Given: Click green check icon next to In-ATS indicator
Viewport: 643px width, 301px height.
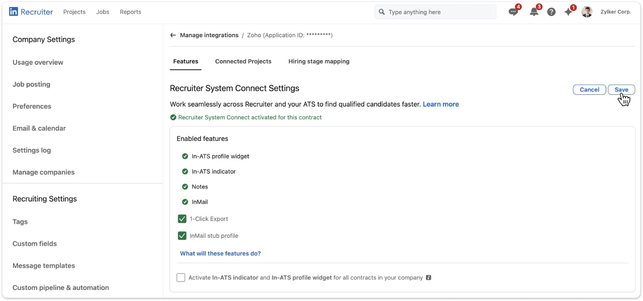Looking at the screenshot, I should pyautogui.click(x=185, y=172).
